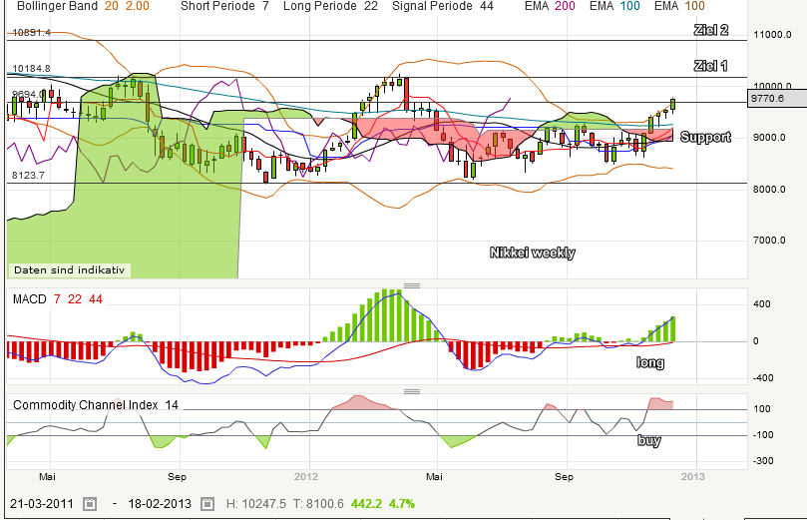Click Signal Periode value 44
This screenshot has width=807, height=520.
tap(486, 6)
